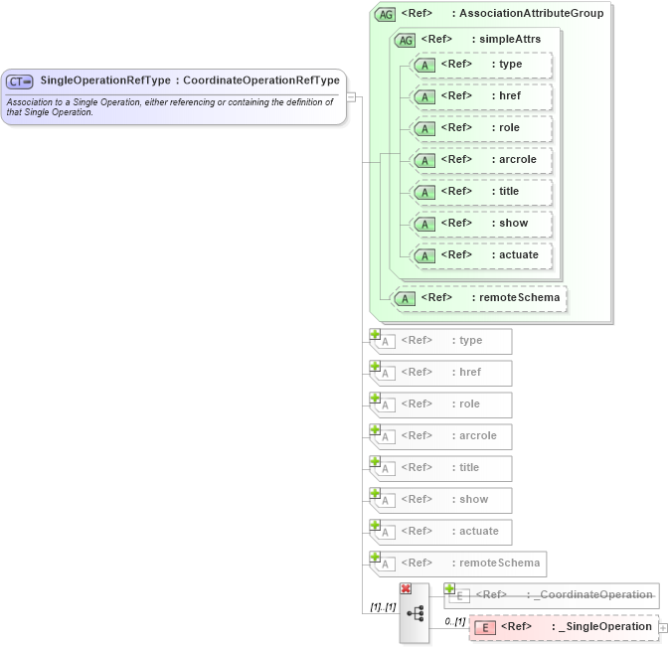The width and height of the screenshot is (669, 647).
Task: Click green plus on grayed arcrole attribute
Action: 375,429
